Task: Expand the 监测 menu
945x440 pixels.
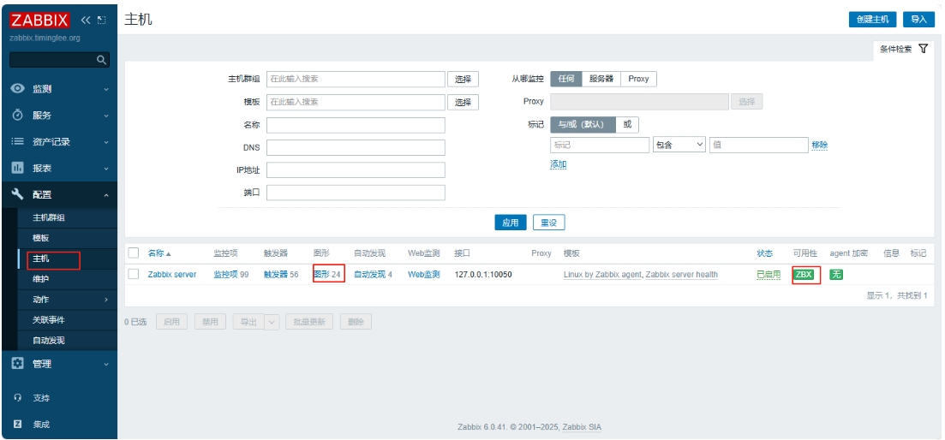Action: tap(107, 89)
